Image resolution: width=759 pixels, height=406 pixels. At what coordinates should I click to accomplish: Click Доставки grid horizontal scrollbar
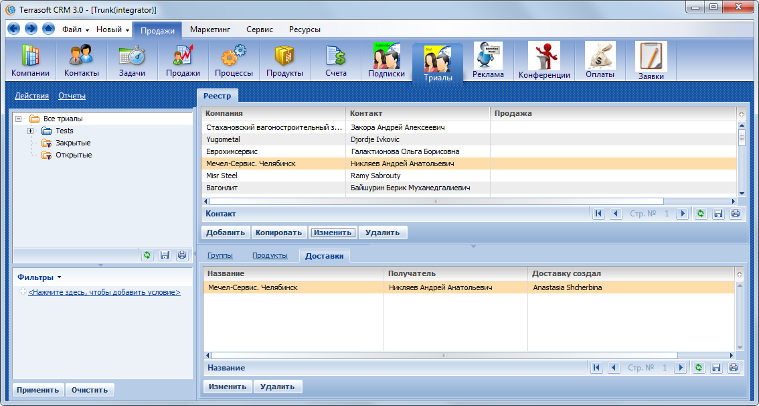[x=444, y=355]
